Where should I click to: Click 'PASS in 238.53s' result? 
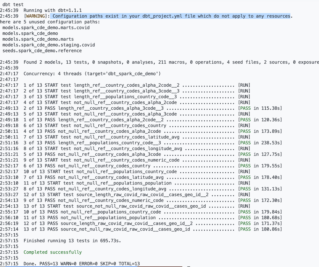pyautogui.click(x=260, y=143)
